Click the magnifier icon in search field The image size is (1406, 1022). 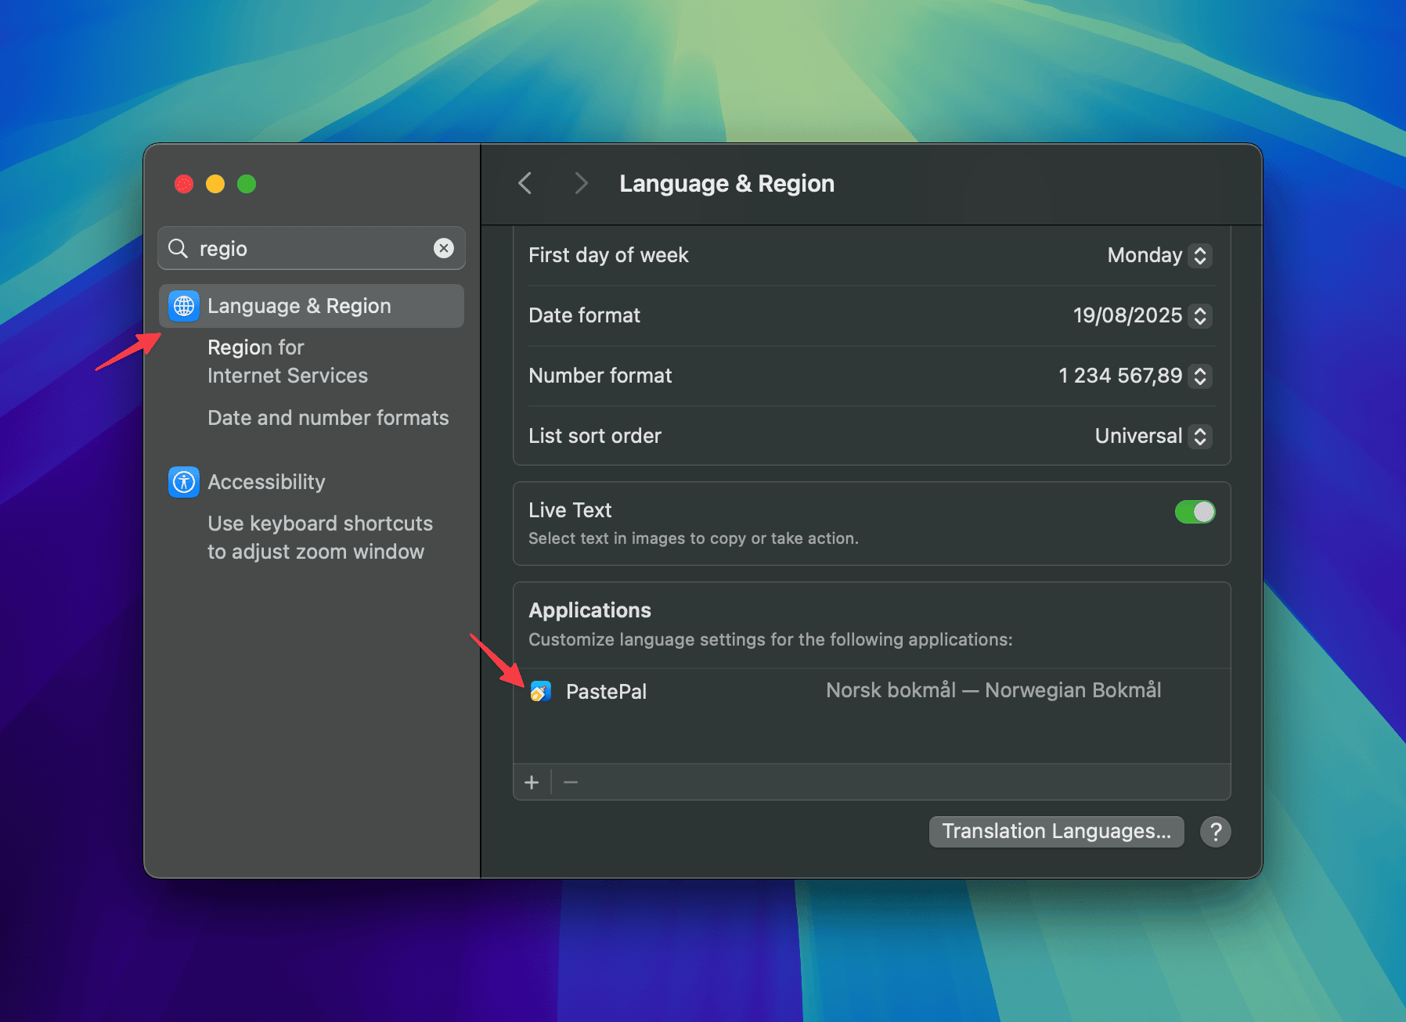tap(178, 249)
